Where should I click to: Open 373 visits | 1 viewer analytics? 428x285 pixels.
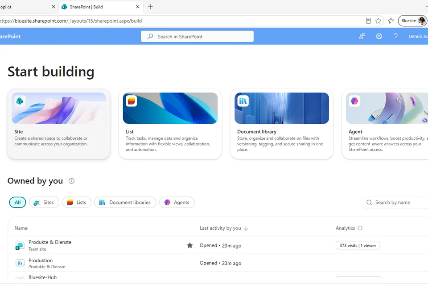coord(358,245)
